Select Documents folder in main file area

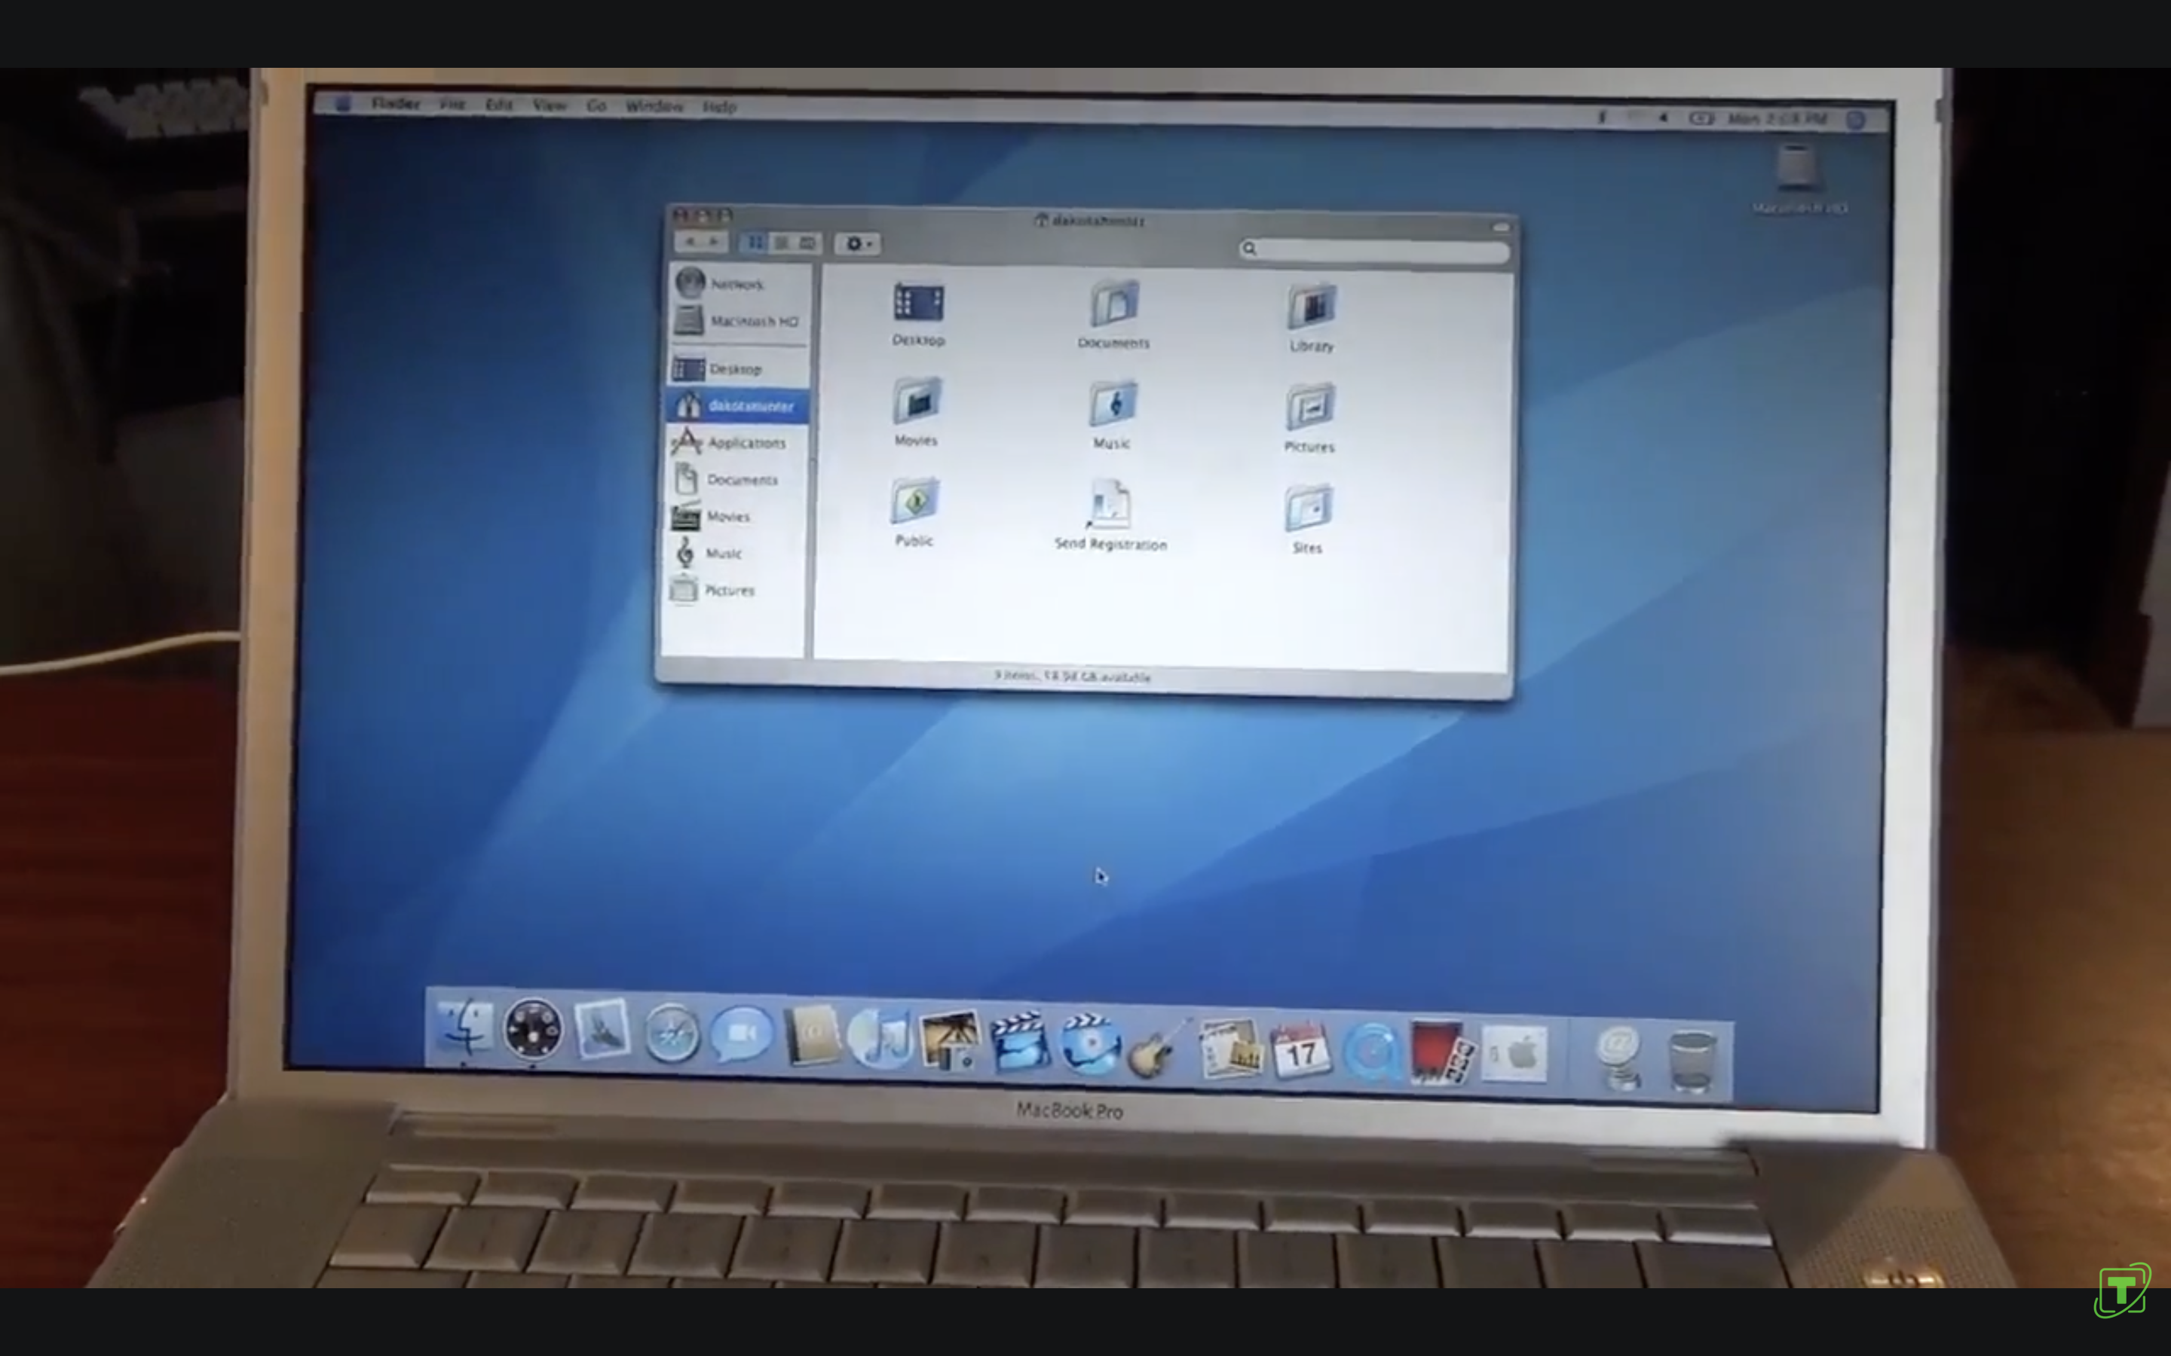tap(1114, 303)
